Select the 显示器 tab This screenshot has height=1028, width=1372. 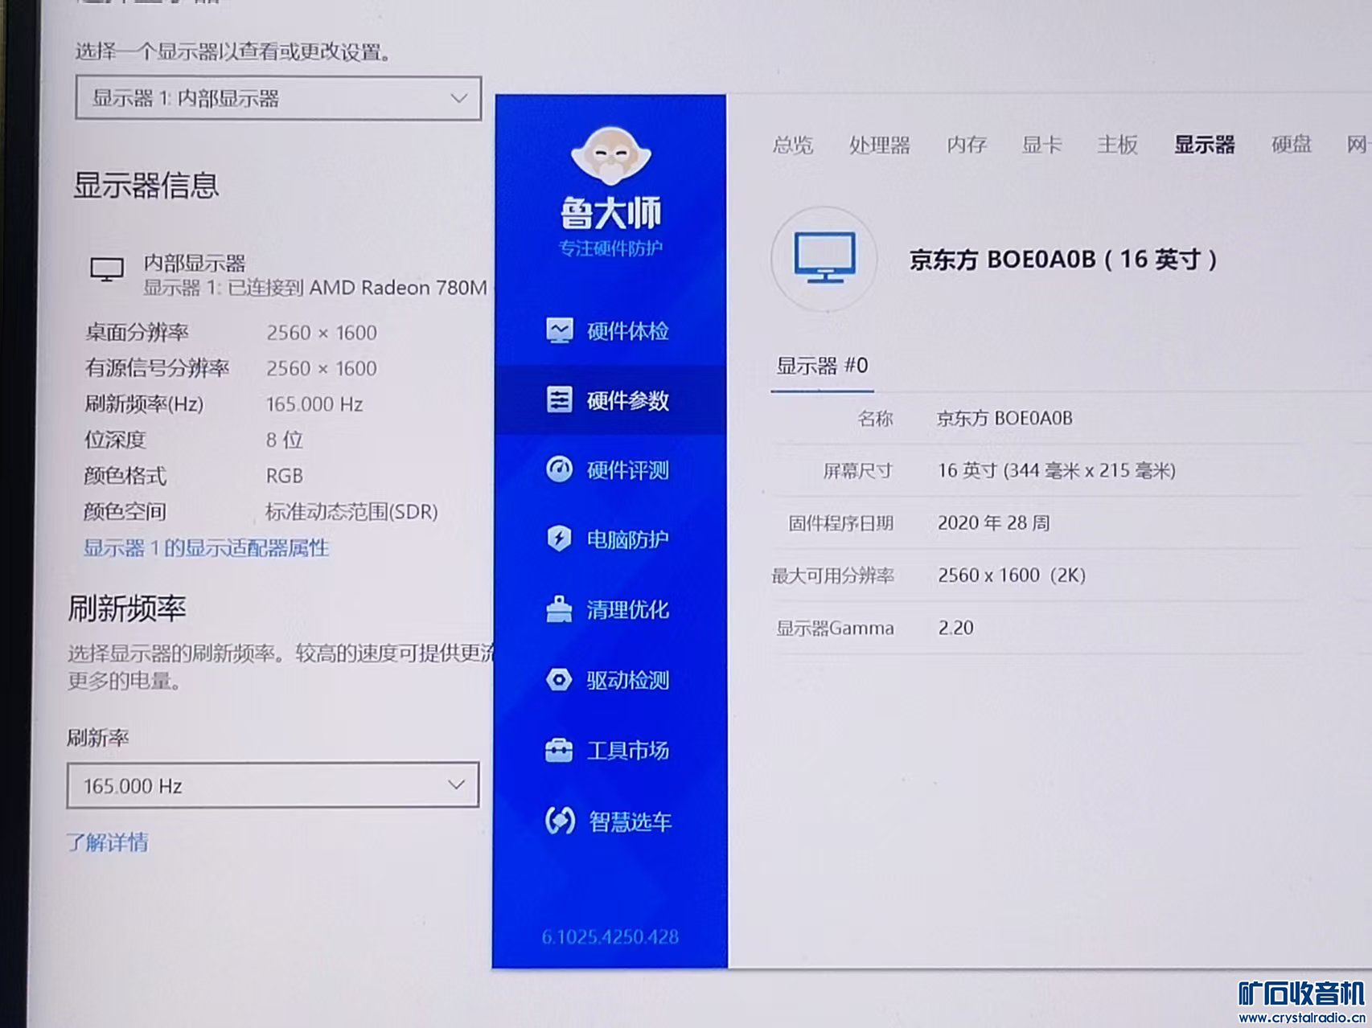pos(1204,145)
